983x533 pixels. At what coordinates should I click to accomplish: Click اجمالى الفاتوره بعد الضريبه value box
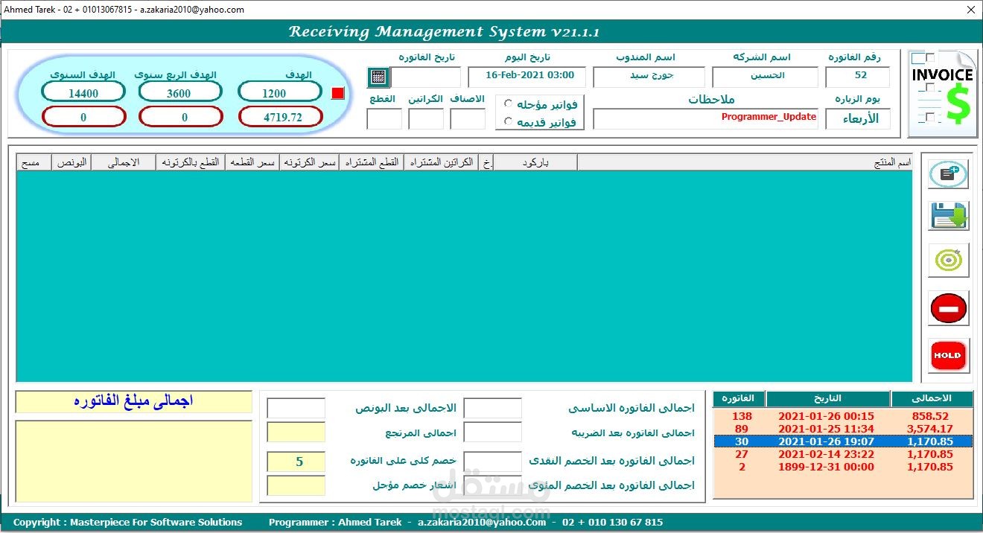click(492, 433)
